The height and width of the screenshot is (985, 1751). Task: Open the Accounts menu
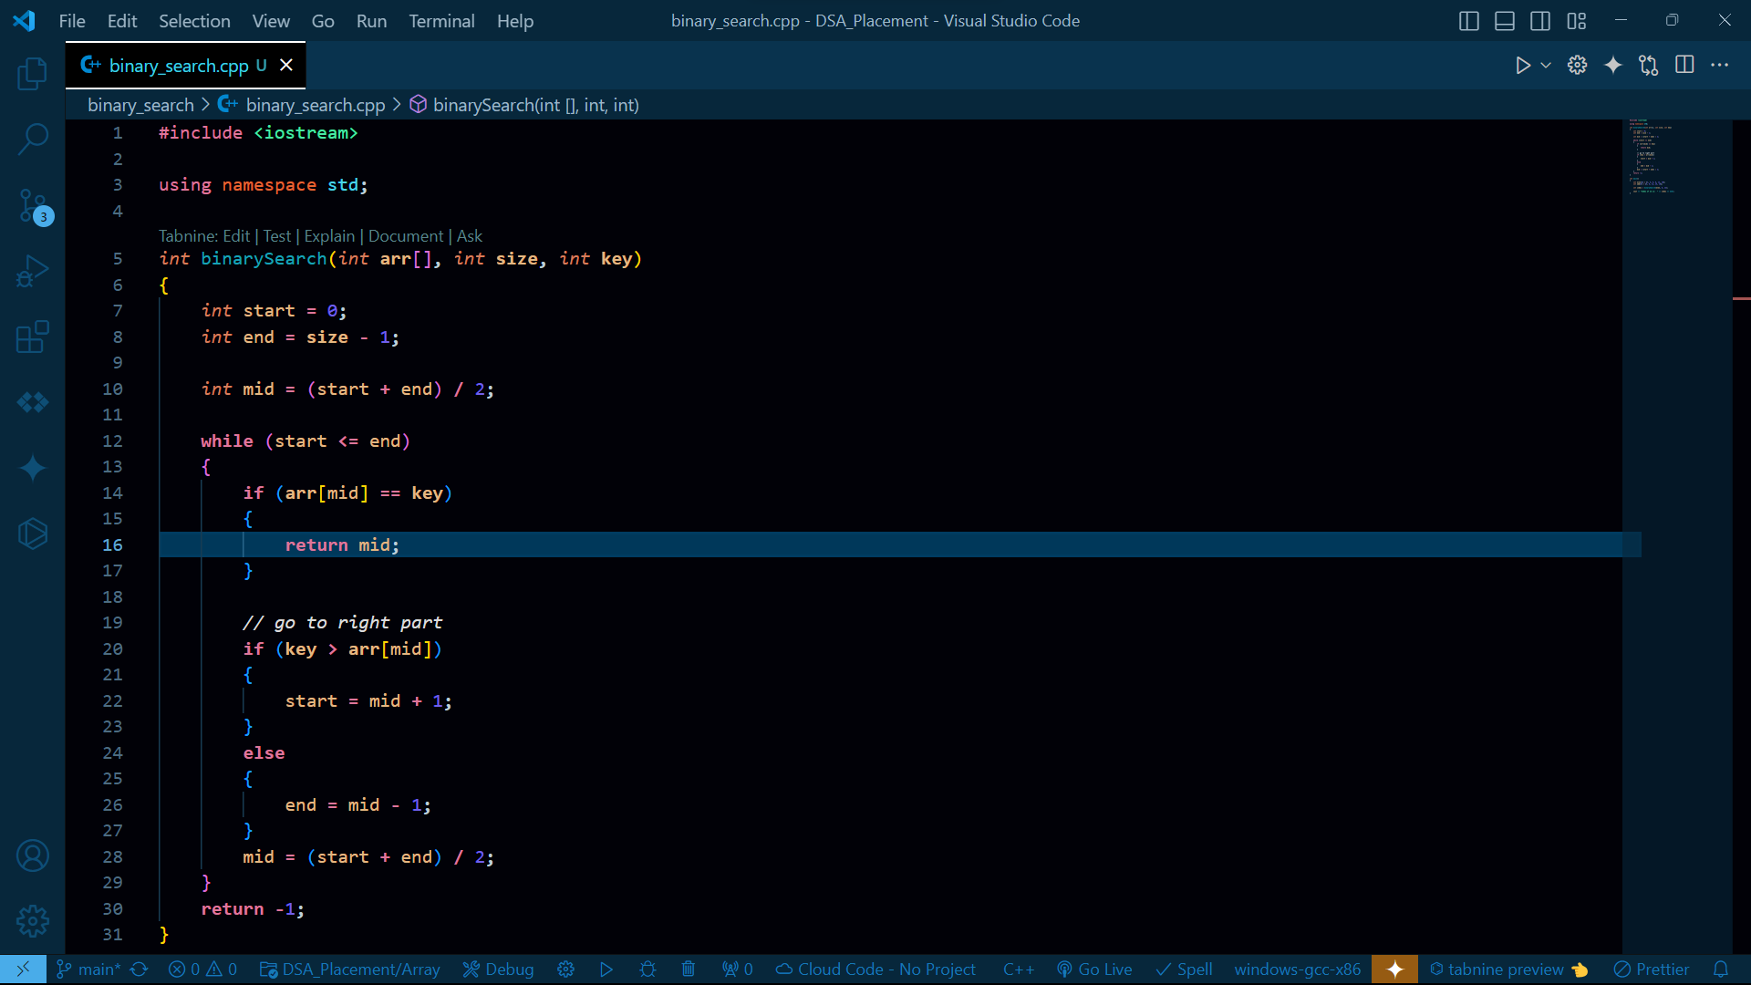click(x=33, y=855)
